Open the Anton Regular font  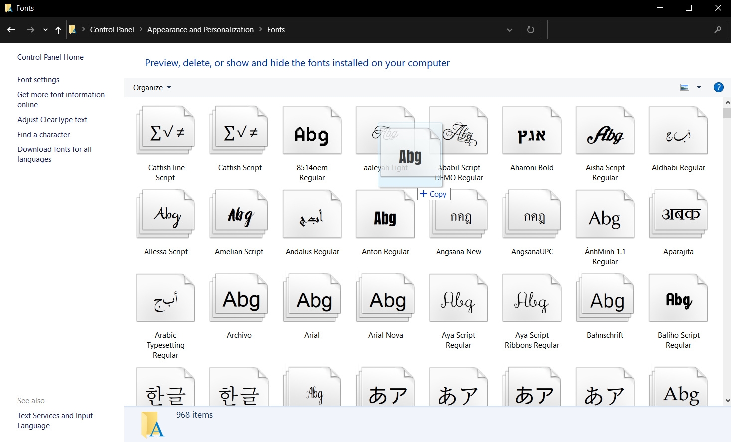(x=385, y=214)
